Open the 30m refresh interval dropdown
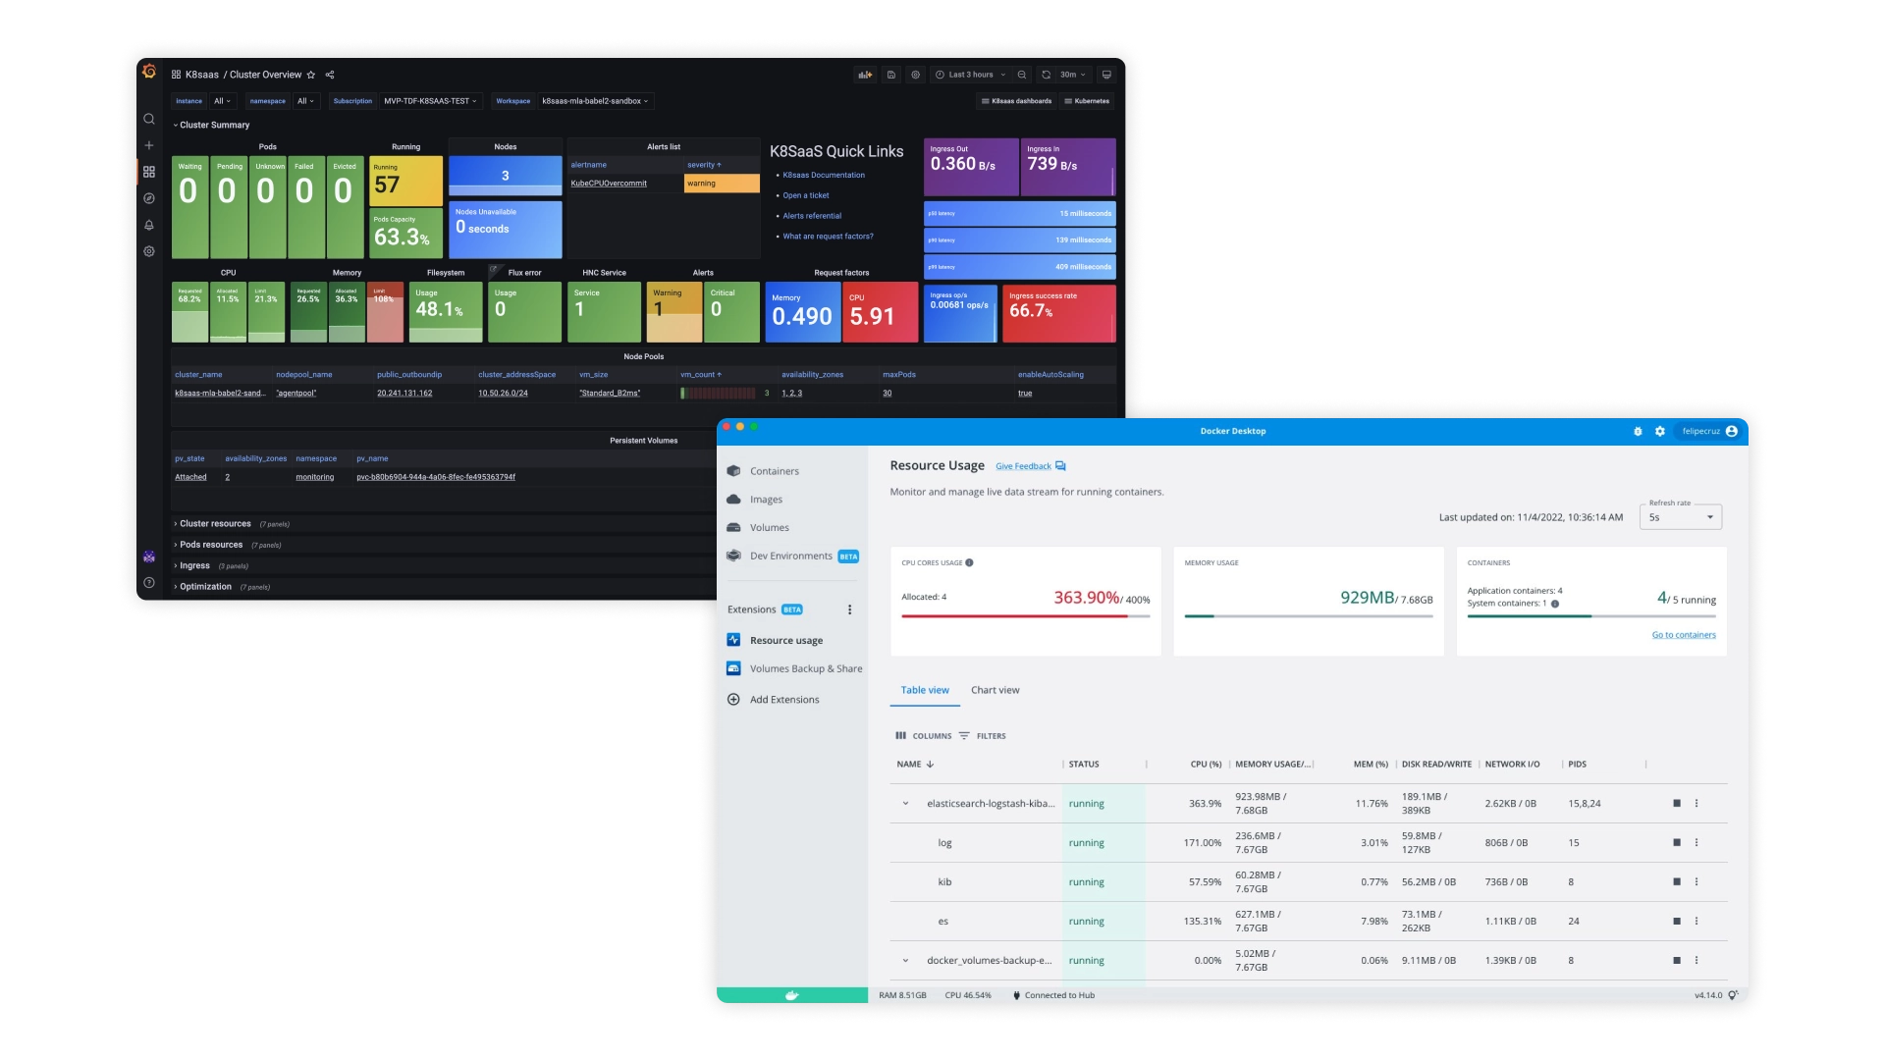Viewport: 1885px width, 1060px height. [1072, 75]
